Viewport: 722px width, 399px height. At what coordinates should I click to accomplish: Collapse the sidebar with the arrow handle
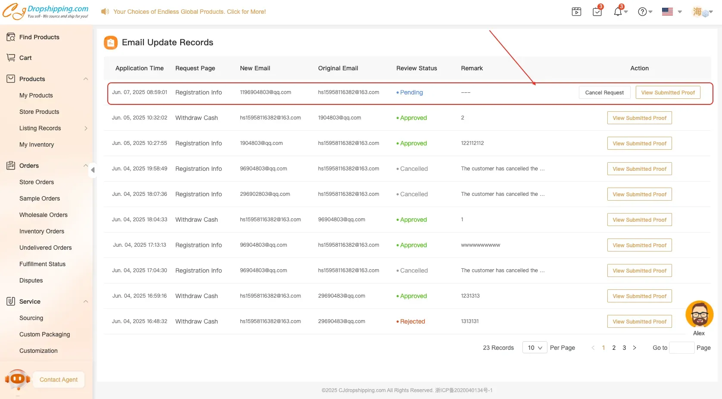93,170
